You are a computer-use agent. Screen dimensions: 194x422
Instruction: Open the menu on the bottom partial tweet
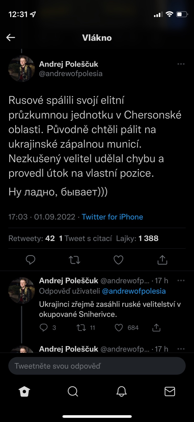(181, 349)
